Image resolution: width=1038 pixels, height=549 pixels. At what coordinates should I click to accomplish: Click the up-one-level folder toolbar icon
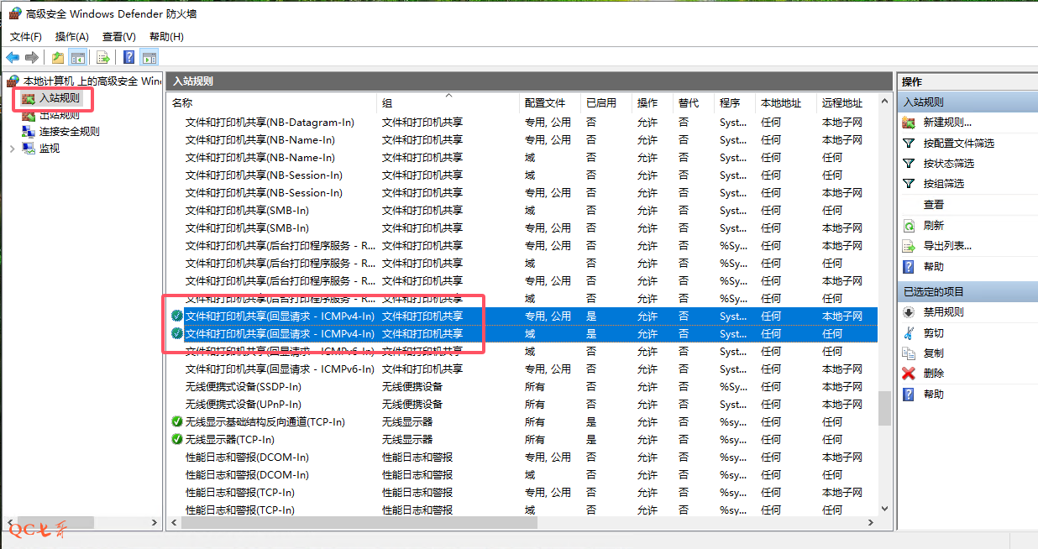(57, 57)
